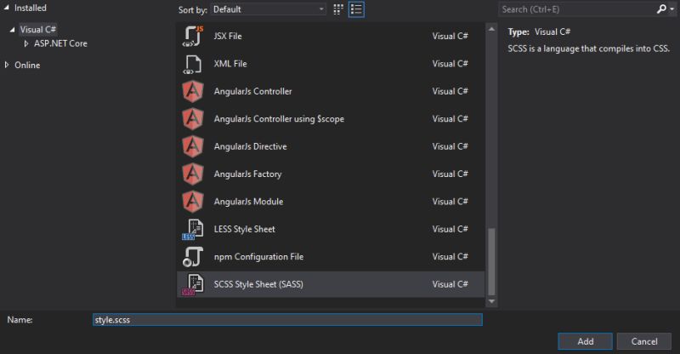This screenshot has width=680, height=354.
Task: Click the scrollbar up arrow
Action: click(491, 29)
